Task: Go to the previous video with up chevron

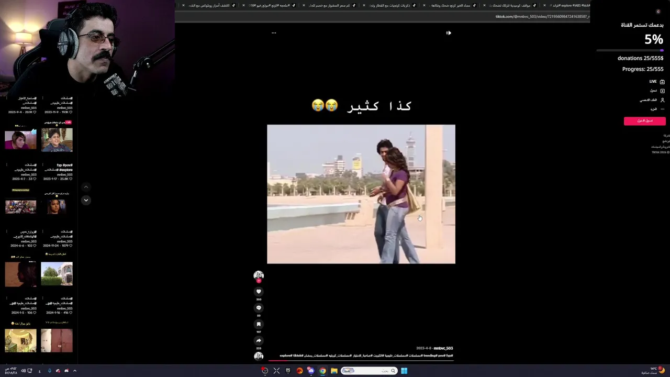Action: [x=86, y=187]
